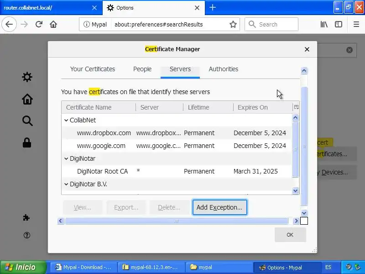Click the certificate list scroll down arrow
Screen dimensions: 365x274
pyautogui.click(x=295, y=191)
